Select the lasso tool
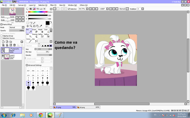190x118 pixels. point(31,23)
